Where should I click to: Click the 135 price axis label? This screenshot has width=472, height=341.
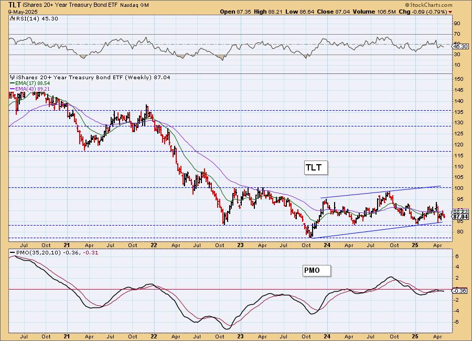pos(459,112)
